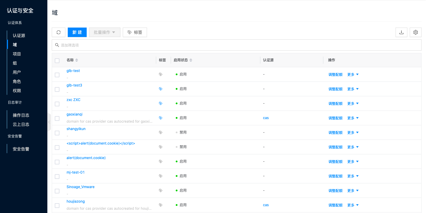
Task: Open 权限 in the sidebar
Action: coord(17,91)
